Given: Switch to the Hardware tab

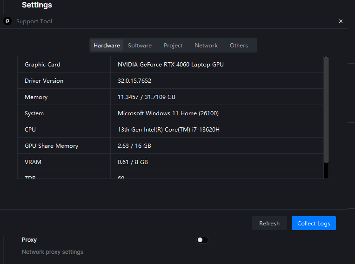Looking at the screenshot, I should [x=107, y=45].
